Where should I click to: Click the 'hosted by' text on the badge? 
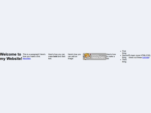(x=95, y=55)
